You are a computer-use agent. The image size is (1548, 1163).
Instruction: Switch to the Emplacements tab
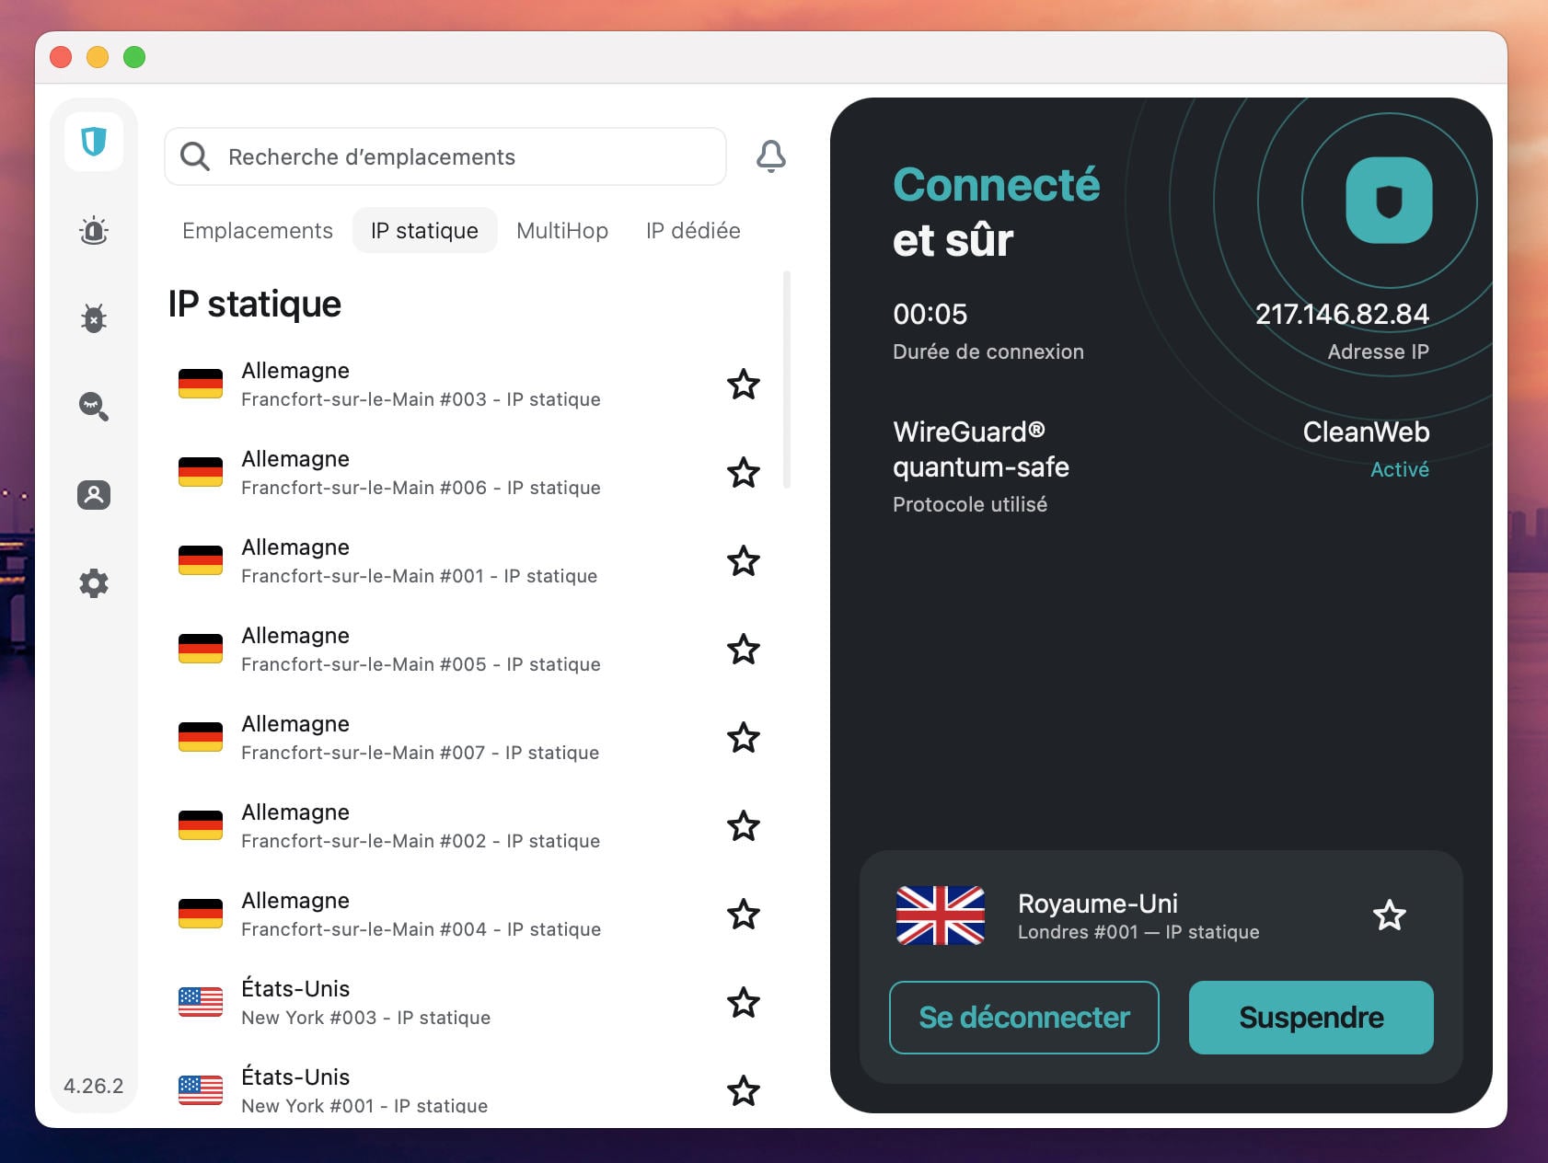coord(257,230)
